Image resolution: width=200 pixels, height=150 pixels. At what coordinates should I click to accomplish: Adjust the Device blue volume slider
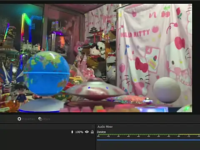[x=148, y=140]
